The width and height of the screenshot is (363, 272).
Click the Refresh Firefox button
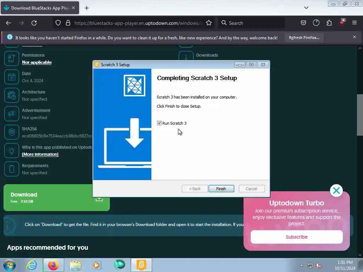[x=304, y=38]
